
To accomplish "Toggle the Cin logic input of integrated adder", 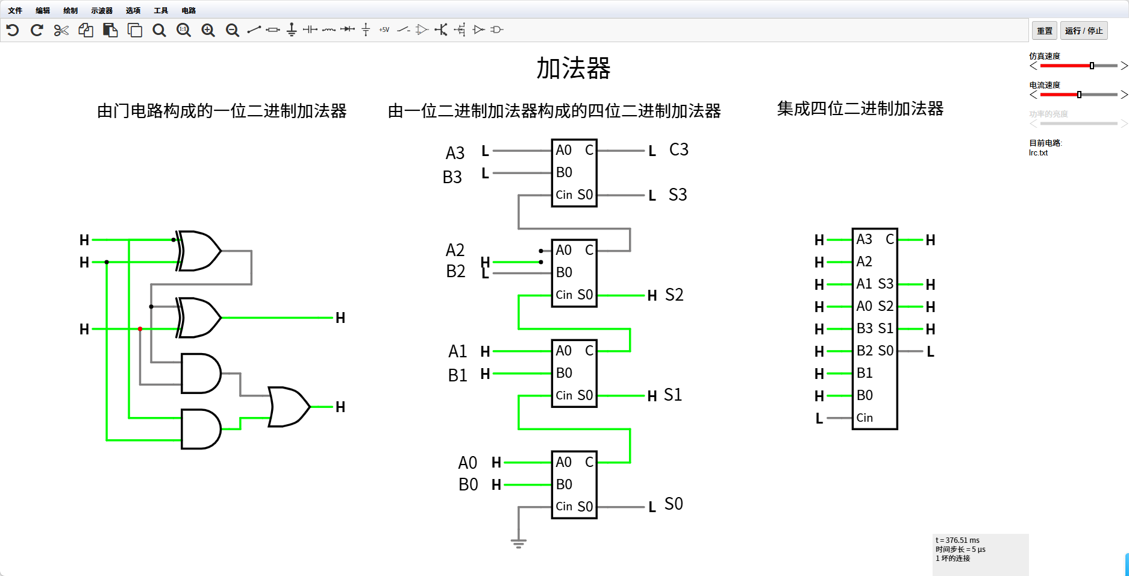I will [x=819, y=418].
